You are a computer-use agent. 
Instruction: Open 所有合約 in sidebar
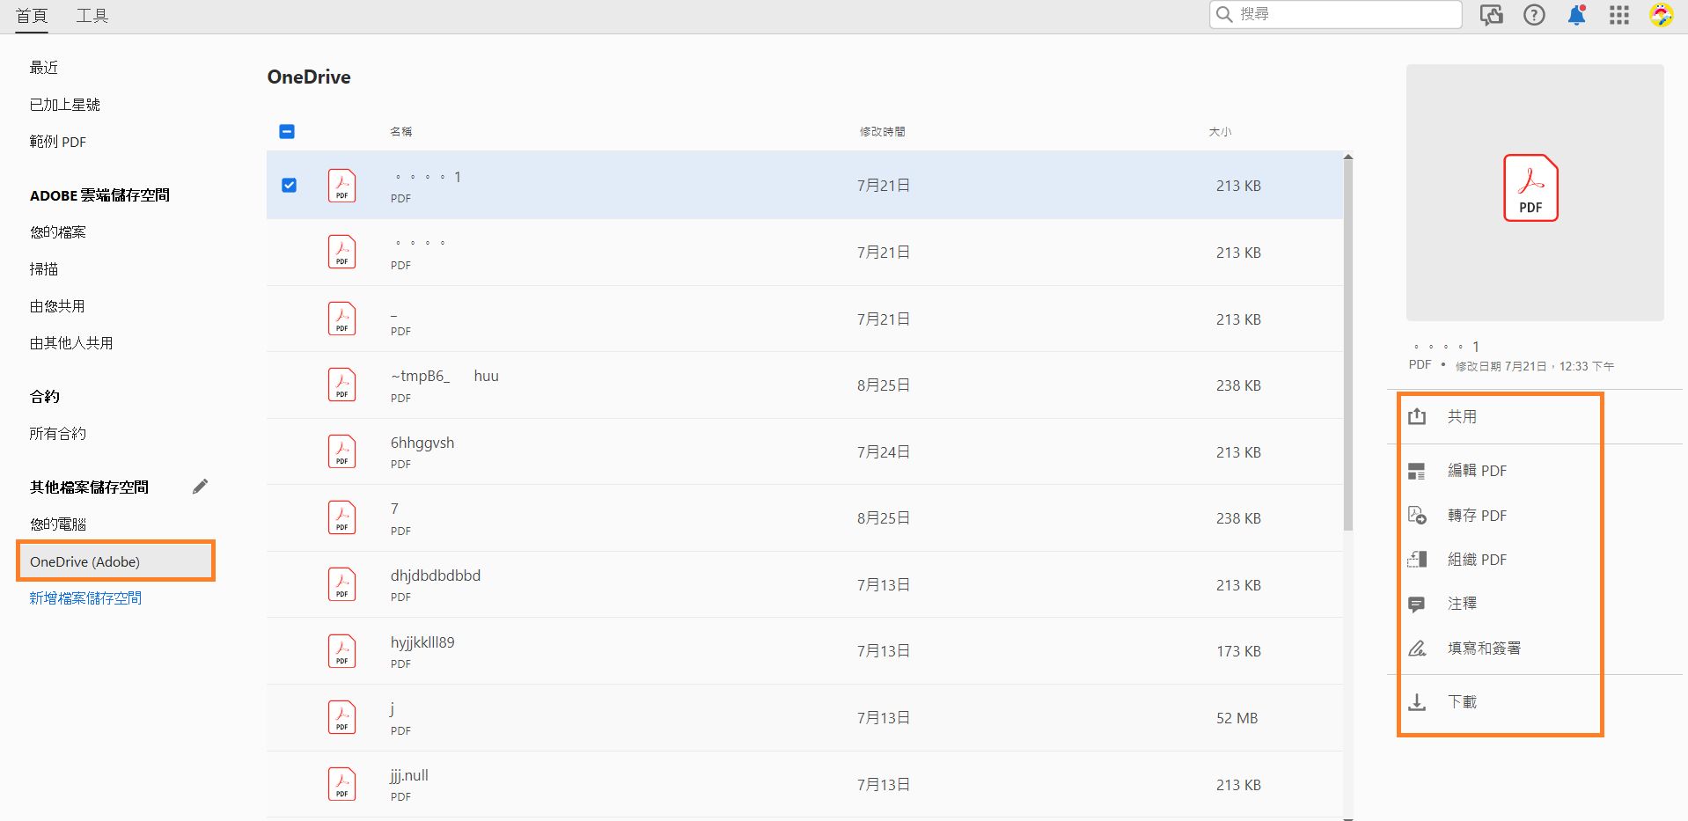point(58,434)
